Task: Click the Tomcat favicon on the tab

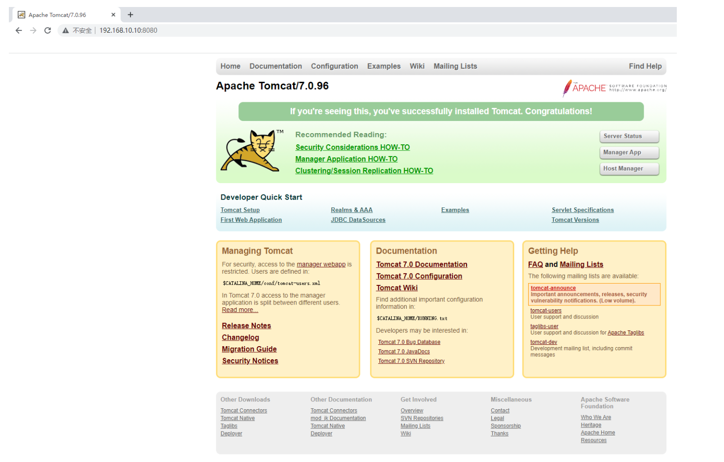Action: (x=21, y=15)
